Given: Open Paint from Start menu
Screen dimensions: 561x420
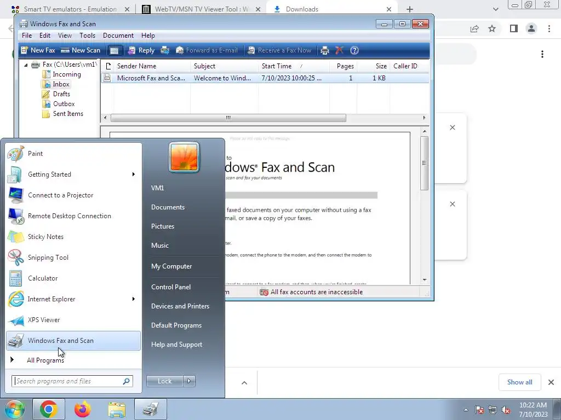Looking at the screenshot, I should point(74,154).
